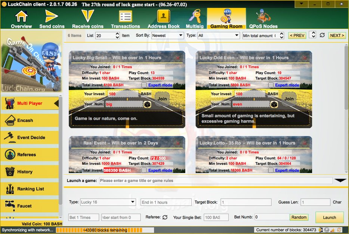Close the Real Event game card
This screenshot has height=234, width=349.
click(x=177, y=143)
